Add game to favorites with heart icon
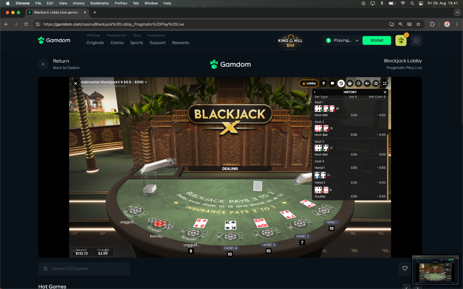The width and height of the screenshot is (463, 289). point(405,269)
